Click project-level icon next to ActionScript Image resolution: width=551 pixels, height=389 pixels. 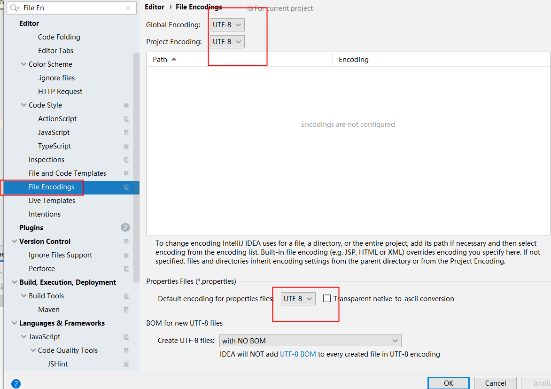click(126, 119)
